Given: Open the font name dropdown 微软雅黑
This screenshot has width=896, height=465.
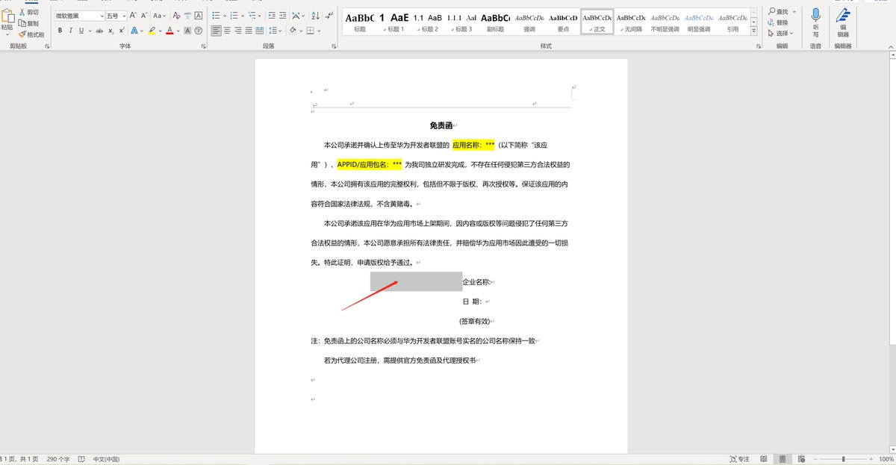Looking at the screenshot, I should tap(80, 16).
